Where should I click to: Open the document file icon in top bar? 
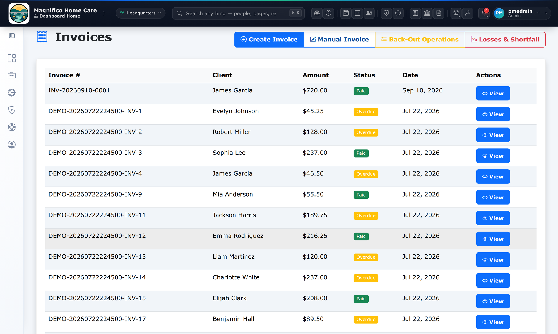pyautogui.click(x=439, y=13)
